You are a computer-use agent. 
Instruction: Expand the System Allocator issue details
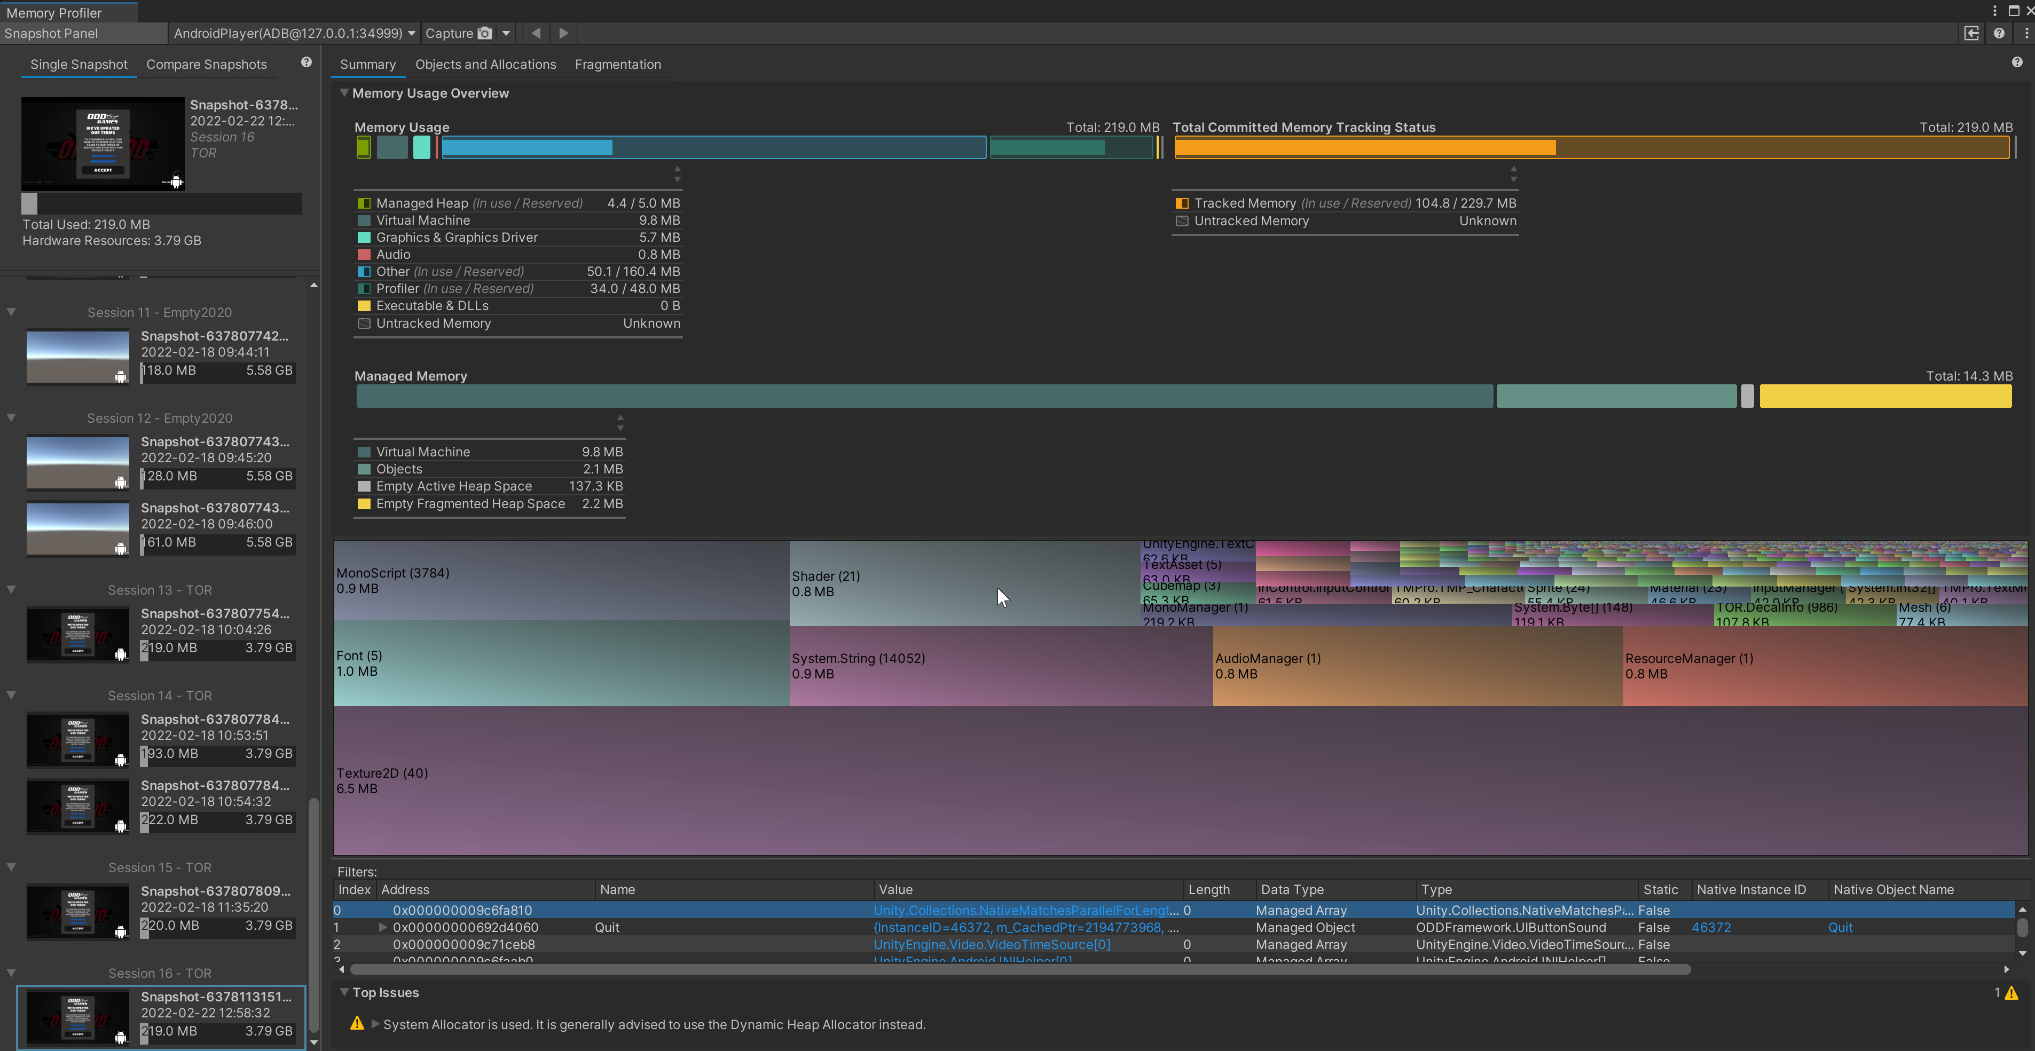coord(375,1024)
